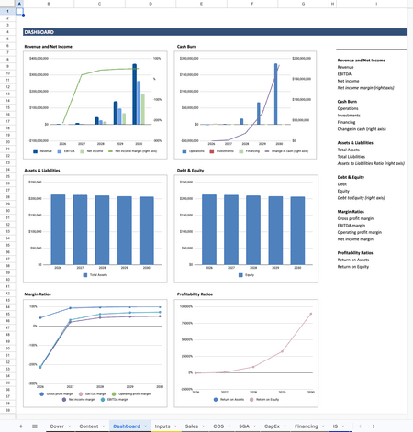Viewport: 413px width, 432px height.
Task: Click the Return on Equity legend dot
Action: (251, 399)
